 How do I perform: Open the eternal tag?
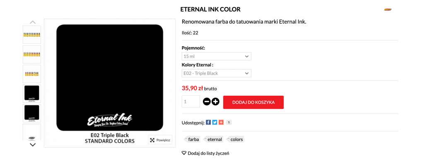pos(213,139)
